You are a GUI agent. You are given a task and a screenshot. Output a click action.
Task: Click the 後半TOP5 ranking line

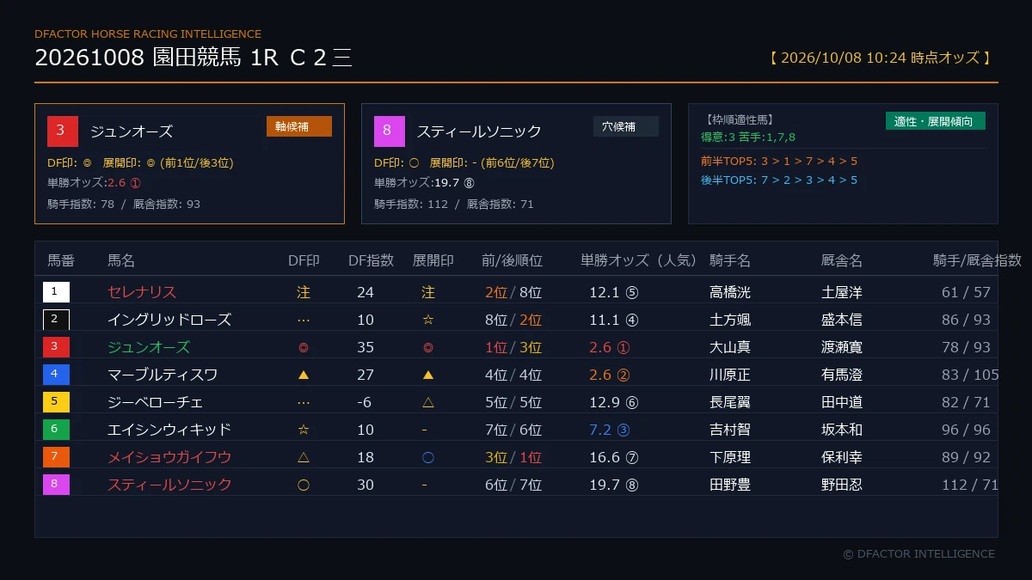pos(779,180)
